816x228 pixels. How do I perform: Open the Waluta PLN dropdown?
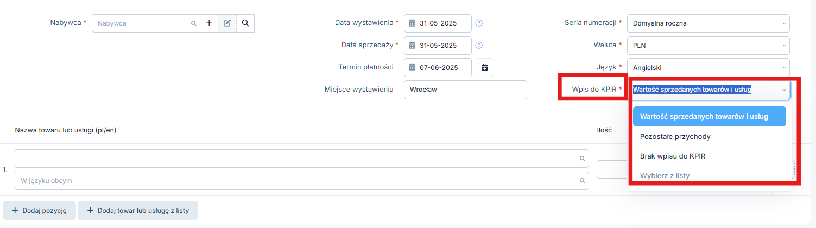pyautogui.click(x=708, y=46)
